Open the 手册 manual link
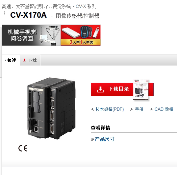The width and height of the screenshot is (177, 175). (139, 109)
